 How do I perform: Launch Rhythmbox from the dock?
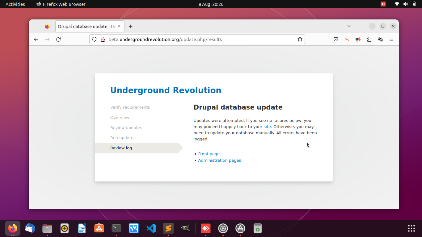coord(65,228)
